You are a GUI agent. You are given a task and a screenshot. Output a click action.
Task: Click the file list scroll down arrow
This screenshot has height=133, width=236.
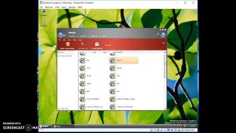[165, 109]
